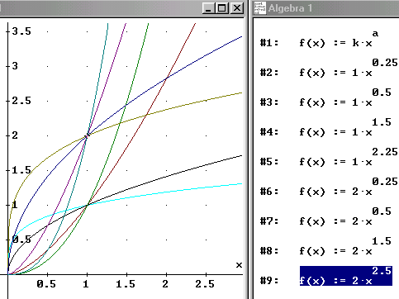Click the x axis name label
Image resolution: width=399 pixels, height=299 pixels.
[239, 265]
